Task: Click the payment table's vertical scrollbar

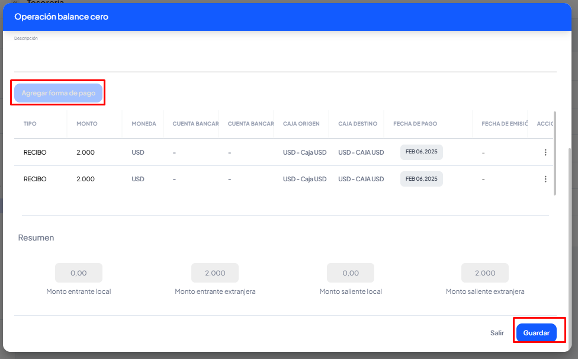Action: (x=555, y=153)
